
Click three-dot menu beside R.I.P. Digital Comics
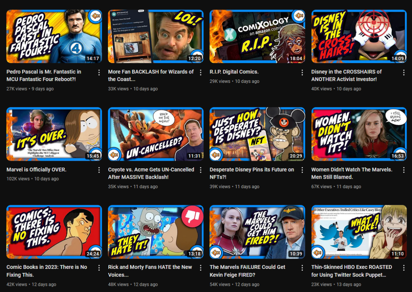pos(302,72)
